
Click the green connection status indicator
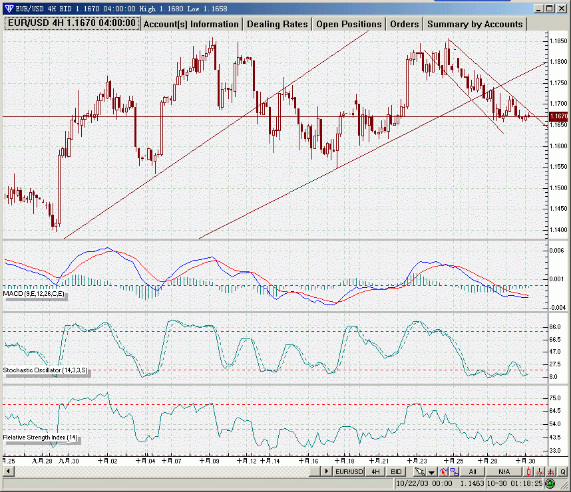(550, 483)
